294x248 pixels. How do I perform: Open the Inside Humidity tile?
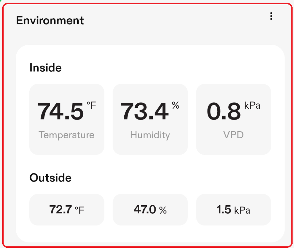[x=150, y=120]
